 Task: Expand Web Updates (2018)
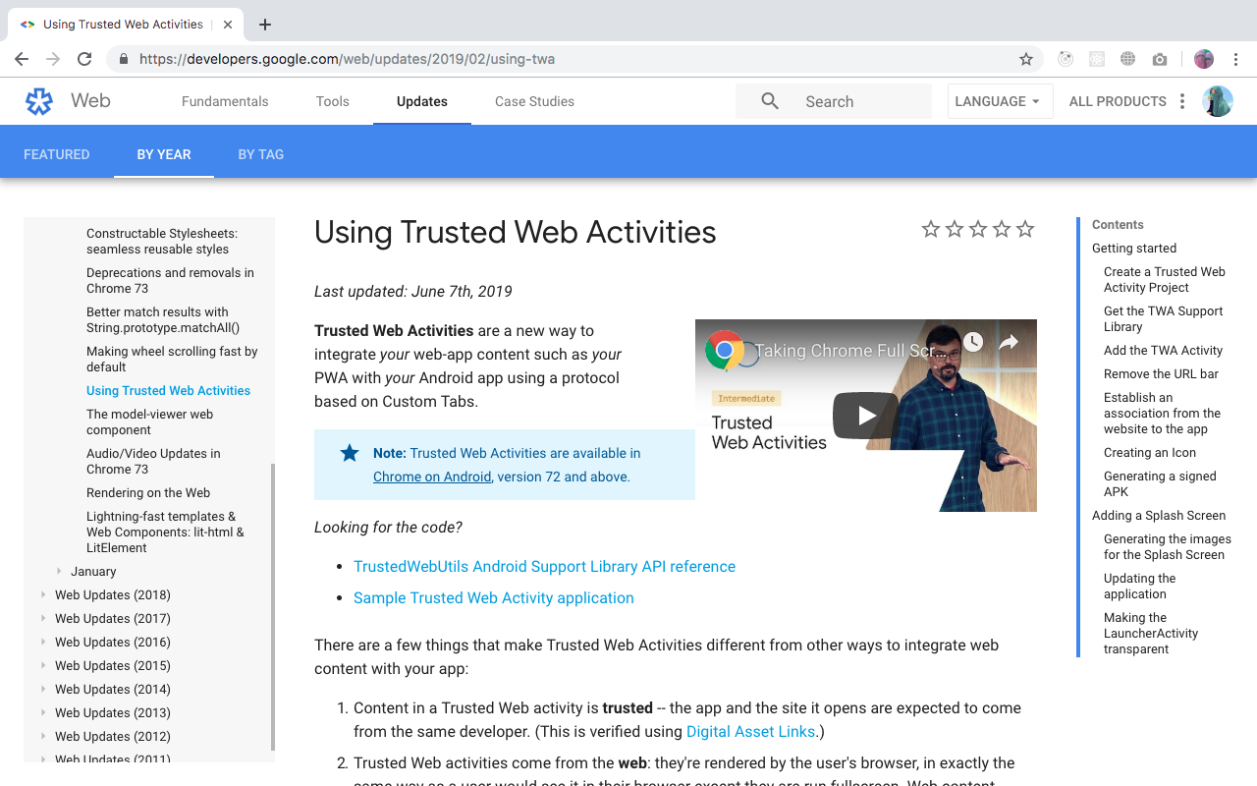[43, 594]
